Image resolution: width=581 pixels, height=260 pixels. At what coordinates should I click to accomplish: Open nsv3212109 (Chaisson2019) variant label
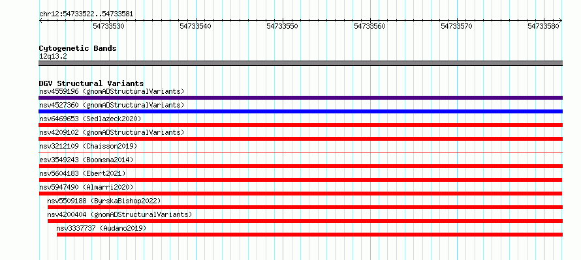[x=88, y=146]
